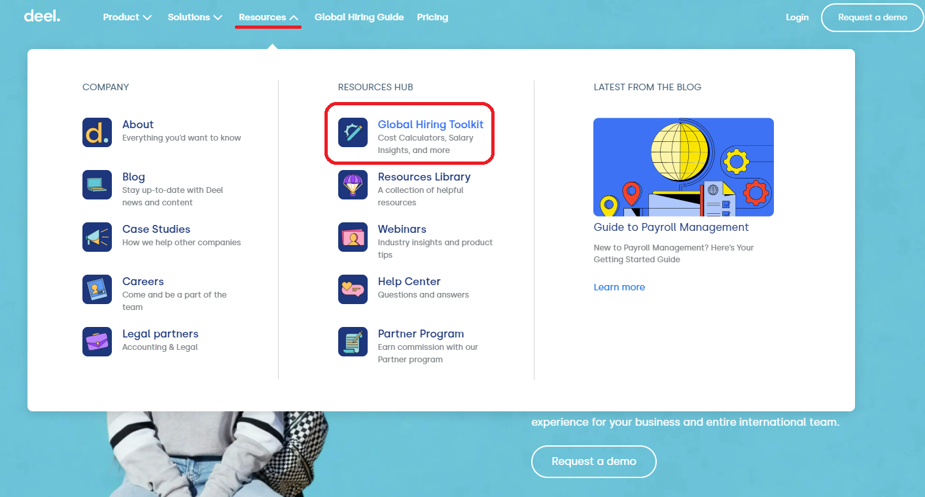
Task: Open the Blog link
Action: point(133,177)
